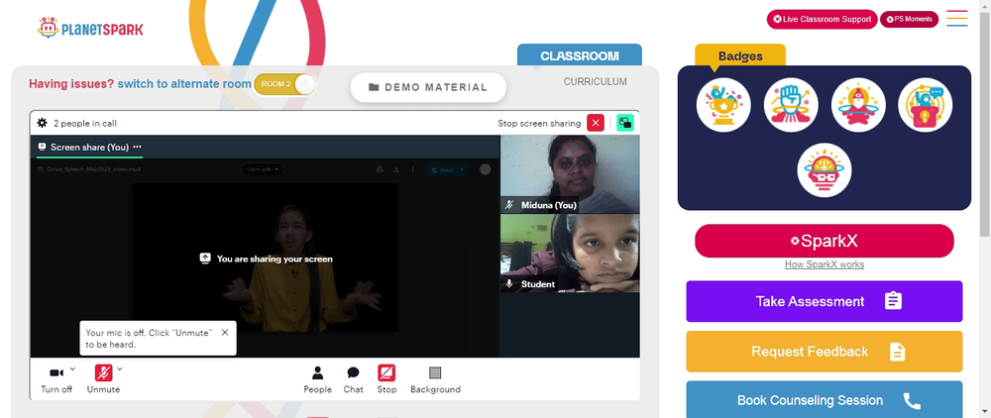Expand microphone options chevron
991x418 pixels.
120,368
